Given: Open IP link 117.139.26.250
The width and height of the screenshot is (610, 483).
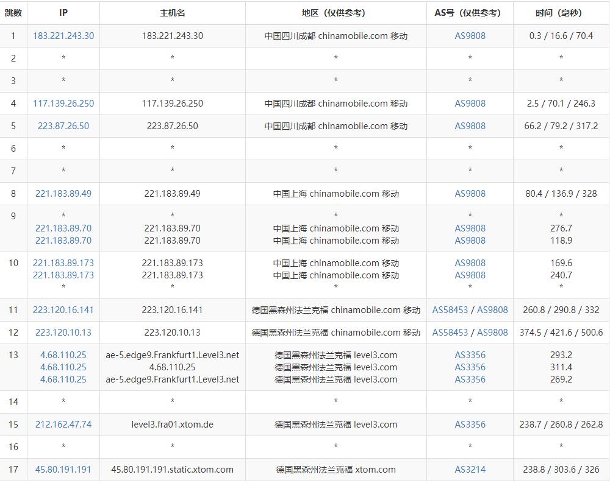Looking at the screenshot, I should (63, 104).
